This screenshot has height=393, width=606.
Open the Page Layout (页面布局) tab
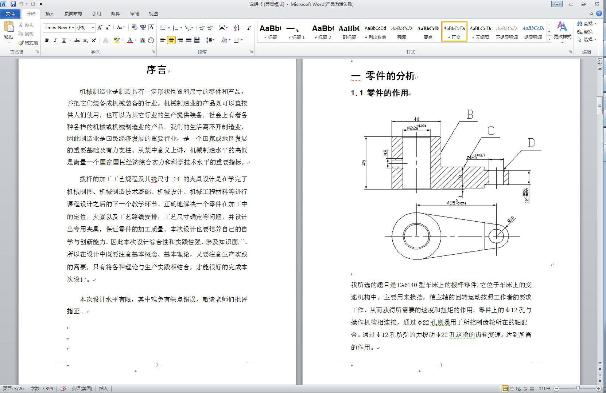click(x=73, y=14)
